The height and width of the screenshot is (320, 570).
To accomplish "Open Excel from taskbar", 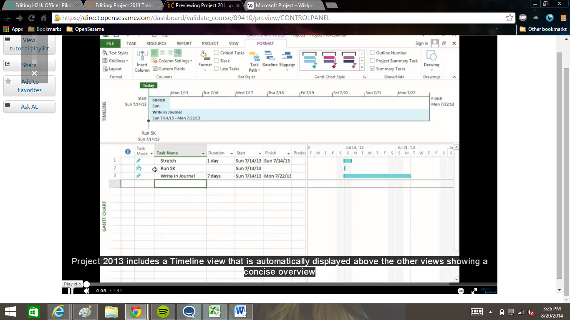I will click(x=214, y=311).
